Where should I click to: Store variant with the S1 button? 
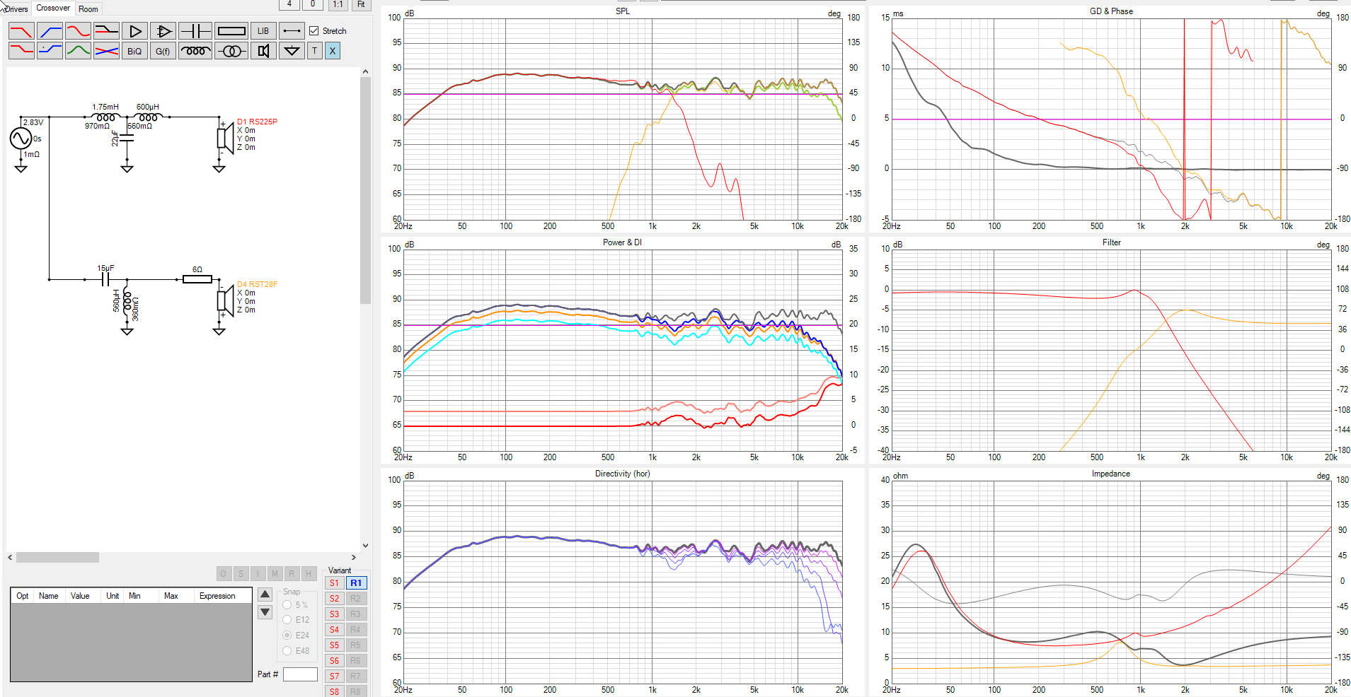335,583
